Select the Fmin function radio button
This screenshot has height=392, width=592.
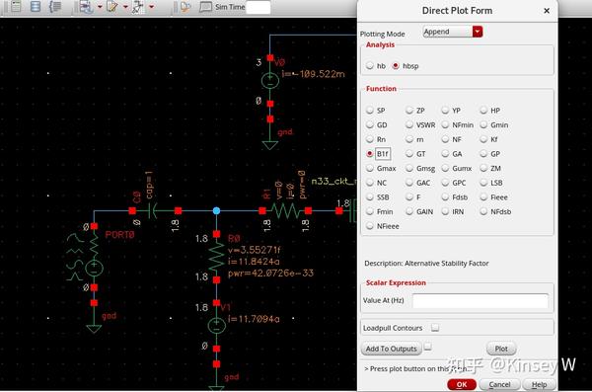(370, 211)
